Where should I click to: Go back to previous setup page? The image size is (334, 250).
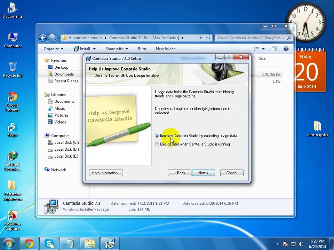point(180,173)
